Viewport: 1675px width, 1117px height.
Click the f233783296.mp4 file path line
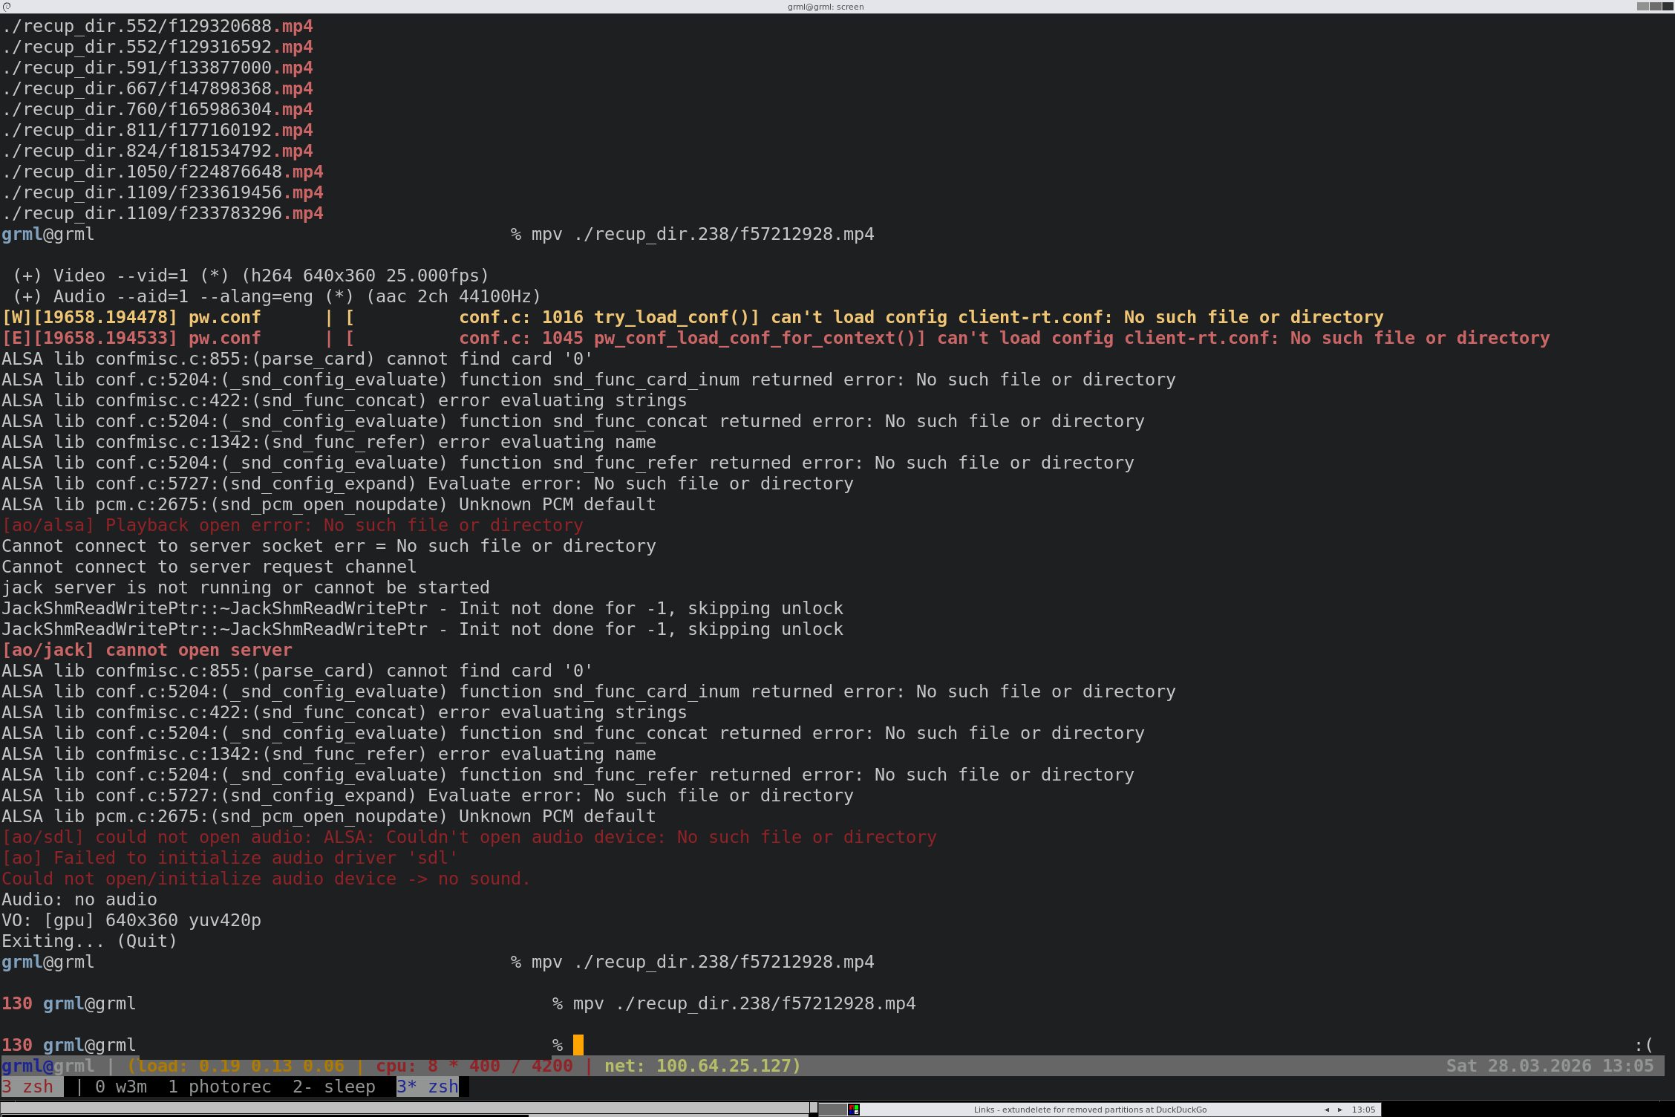pos(162,213)
